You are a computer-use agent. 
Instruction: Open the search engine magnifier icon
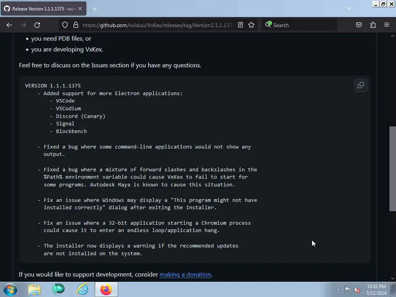point(268,24)
